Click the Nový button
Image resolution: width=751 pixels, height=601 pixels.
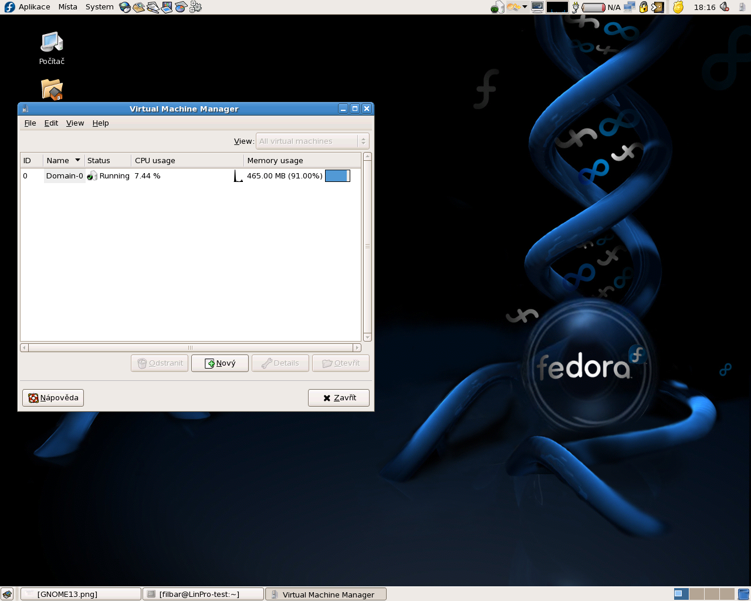[220, 363]
